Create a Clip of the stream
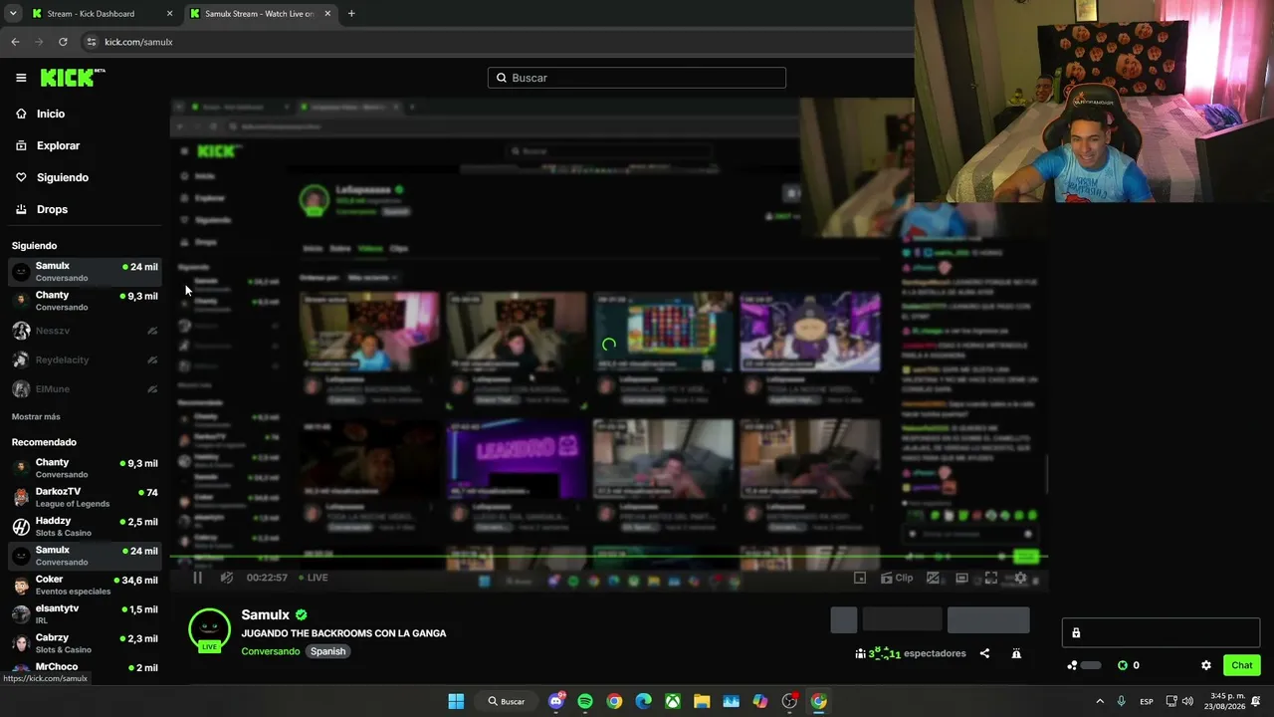Viewport: 1274px width, 717px height. (x=897, y=578)
